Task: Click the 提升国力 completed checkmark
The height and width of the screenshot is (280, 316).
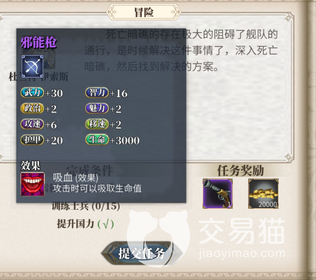Action: tap(106, 224)
